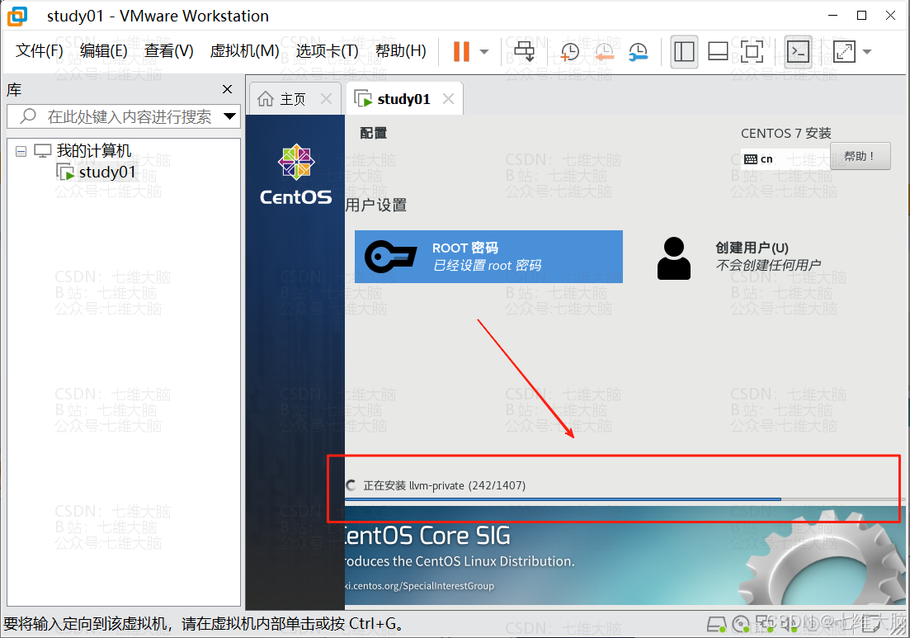Open the power options dropdown arrow

[x=484, y=52]
